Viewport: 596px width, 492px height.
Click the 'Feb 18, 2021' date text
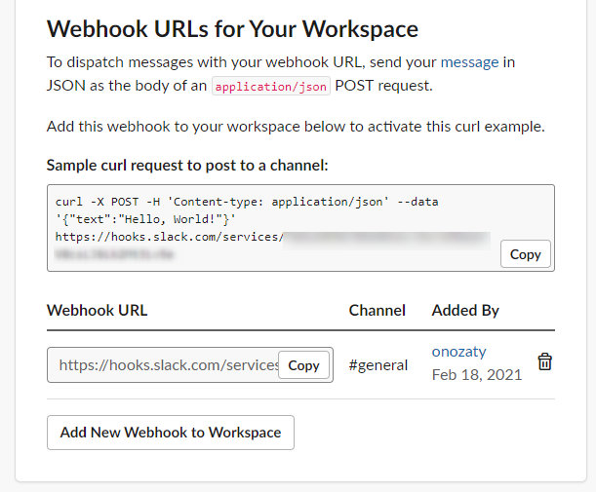(477, 375)
